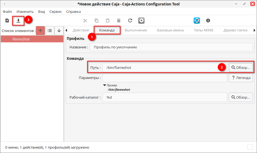The width and height of the screenshot is (257, 153).
Task: Click the new action icon in toolbar
Action: coord(7,20)
